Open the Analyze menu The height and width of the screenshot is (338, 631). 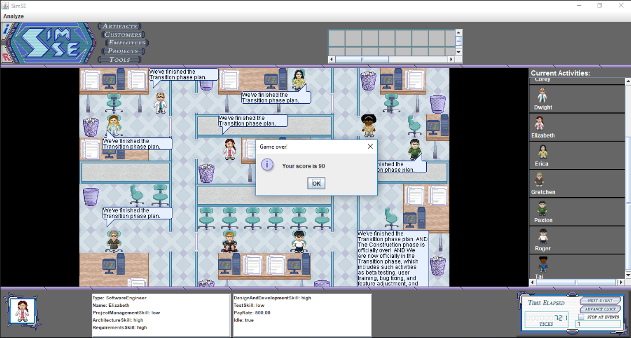pyautogui.click(x=13, y=16)
